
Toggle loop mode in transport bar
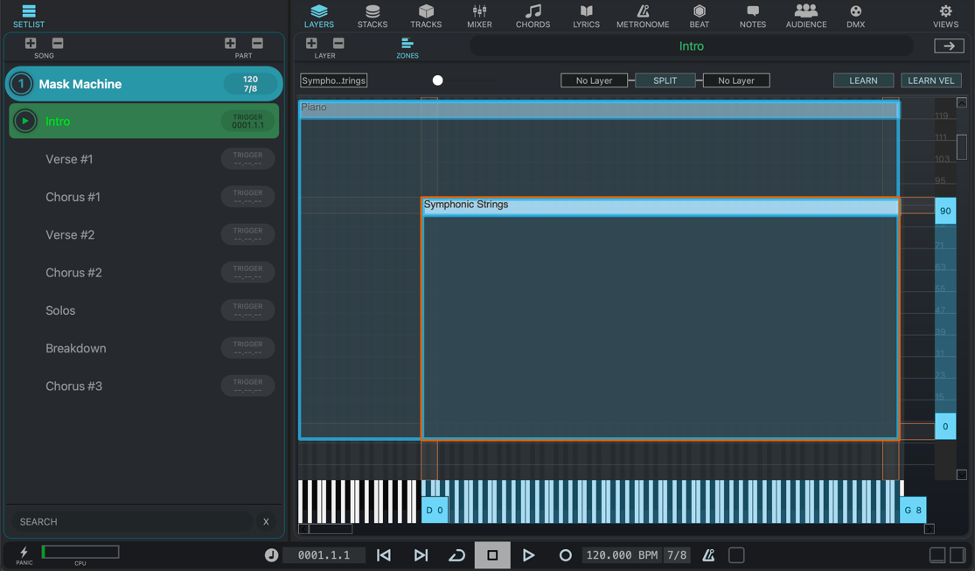point(456,555)
